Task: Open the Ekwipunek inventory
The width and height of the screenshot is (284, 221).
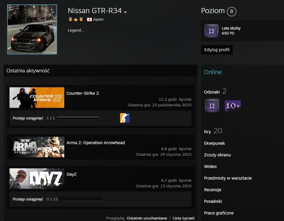Action: [x=215, y=143]
